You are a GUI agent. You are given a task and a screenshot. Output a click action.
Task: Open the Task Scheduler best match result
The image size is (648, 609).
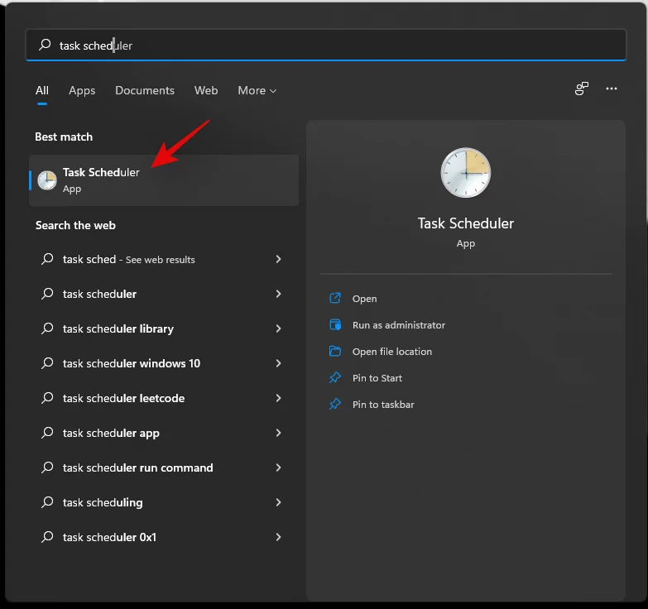tap(164, 180)
